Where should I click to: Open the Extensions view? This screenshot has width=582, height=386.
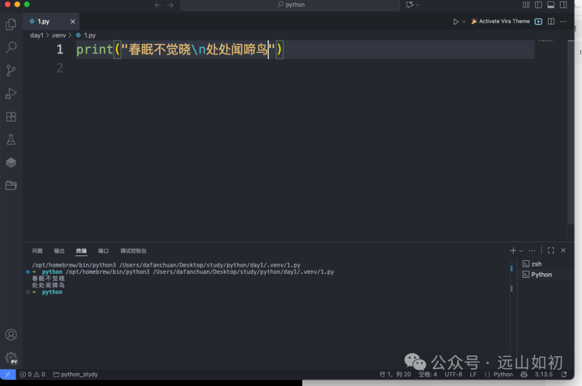coord(11,116)
